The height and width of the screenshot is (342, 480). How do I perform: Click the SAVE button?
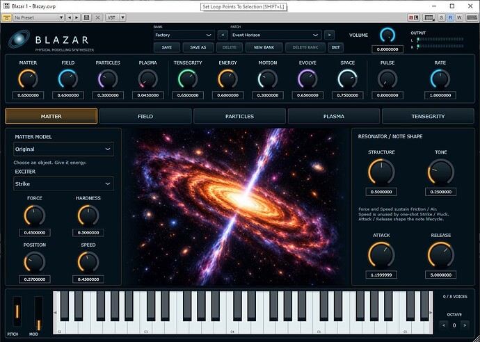167,47
